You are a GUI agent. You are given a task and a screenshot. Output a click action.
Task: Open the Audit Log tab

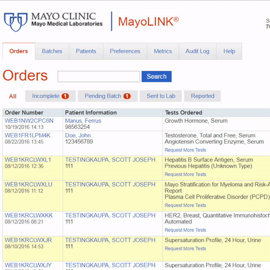coord(197,51)
